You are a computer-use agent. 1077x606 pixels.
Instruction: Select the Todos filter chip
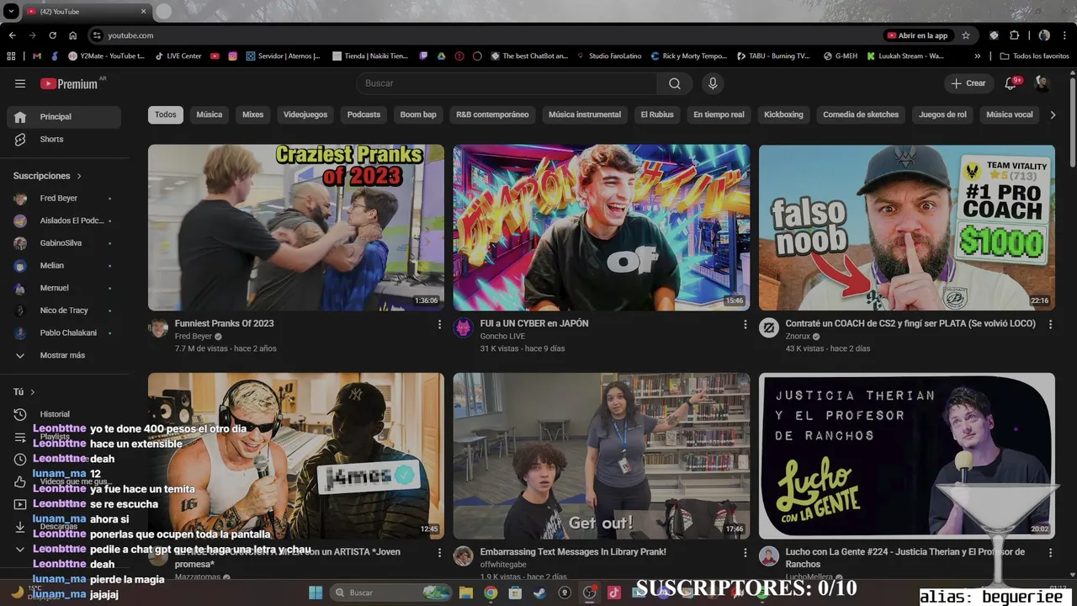coord(166,115)
